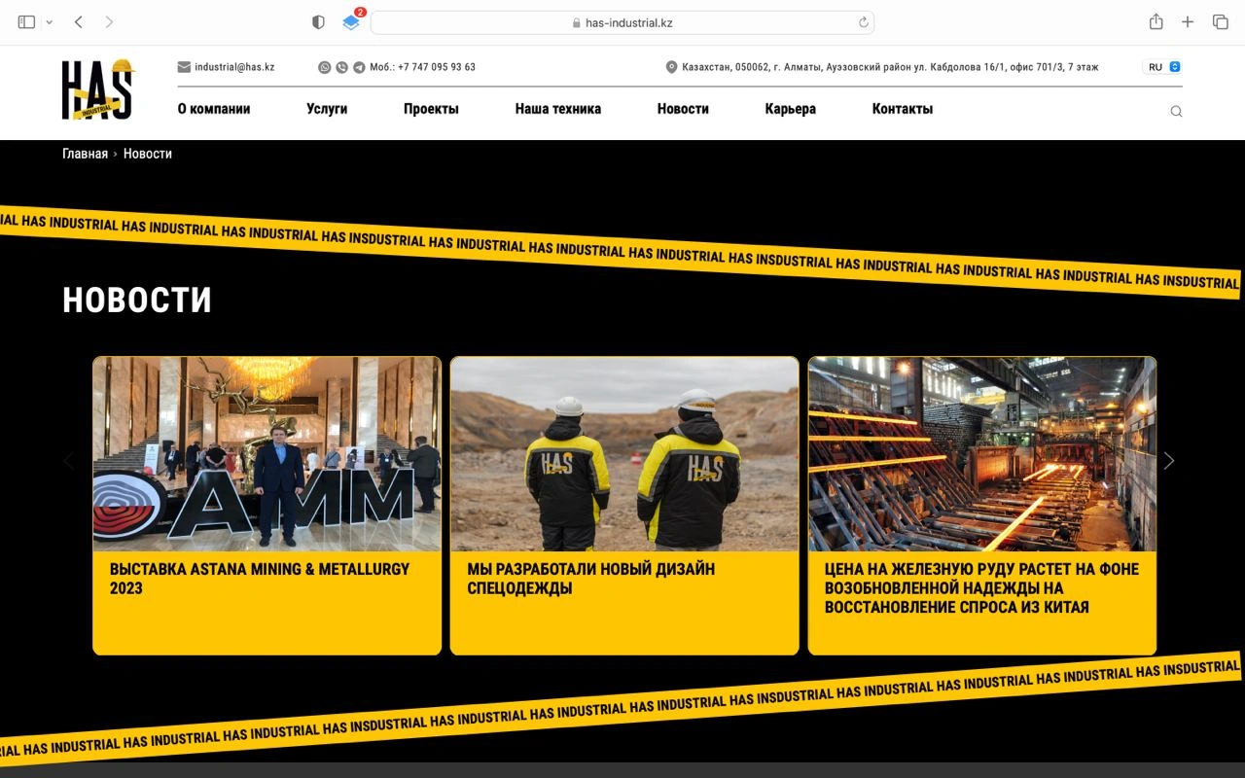
Task: Go back with the Safari back arrow
Action: point(79,22)
